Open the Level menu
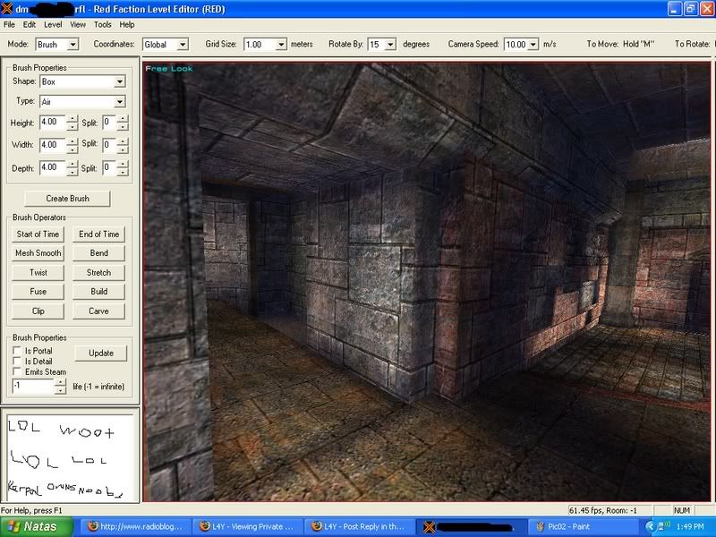716x537 pixels. coord(53,25)
